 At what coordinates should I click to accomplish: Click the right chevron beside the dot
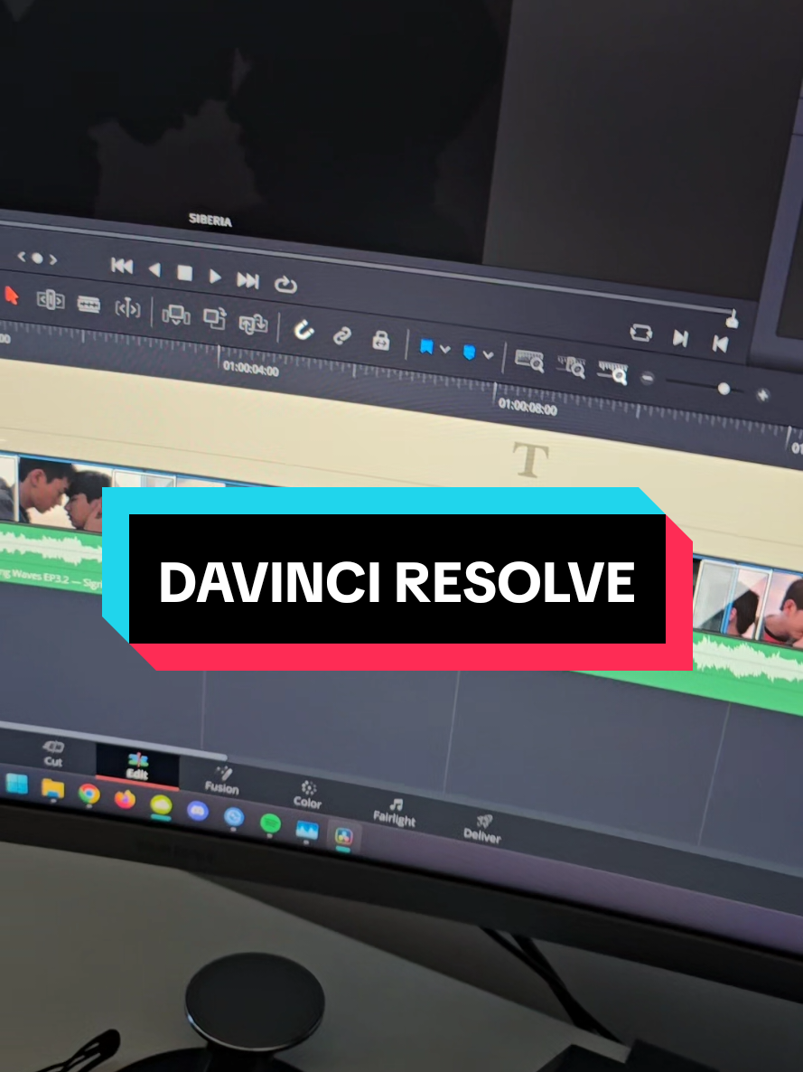click(53, 259)
